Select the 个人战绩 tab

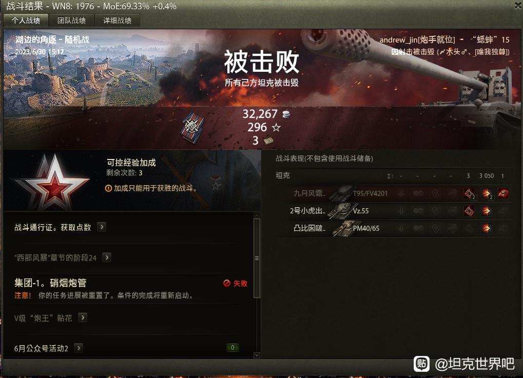pos(26,21)
